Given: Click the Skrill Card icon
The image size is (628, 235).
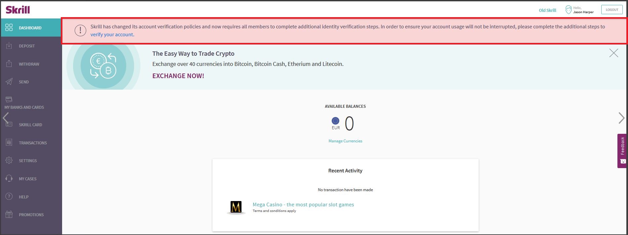Looking at the screenshot, I should click(x=9, y=124).
